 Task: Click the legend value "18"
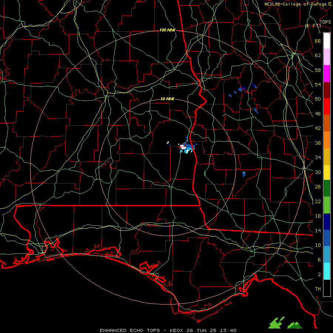point(318,216)
